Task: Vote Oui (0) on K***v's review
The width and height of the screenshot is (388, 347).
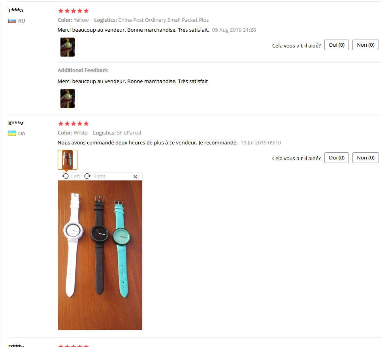Action: (337, 157)
